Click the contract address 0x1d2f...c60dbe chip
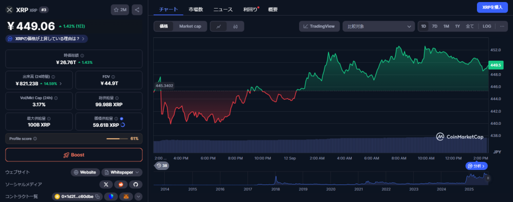 (77, 196)
